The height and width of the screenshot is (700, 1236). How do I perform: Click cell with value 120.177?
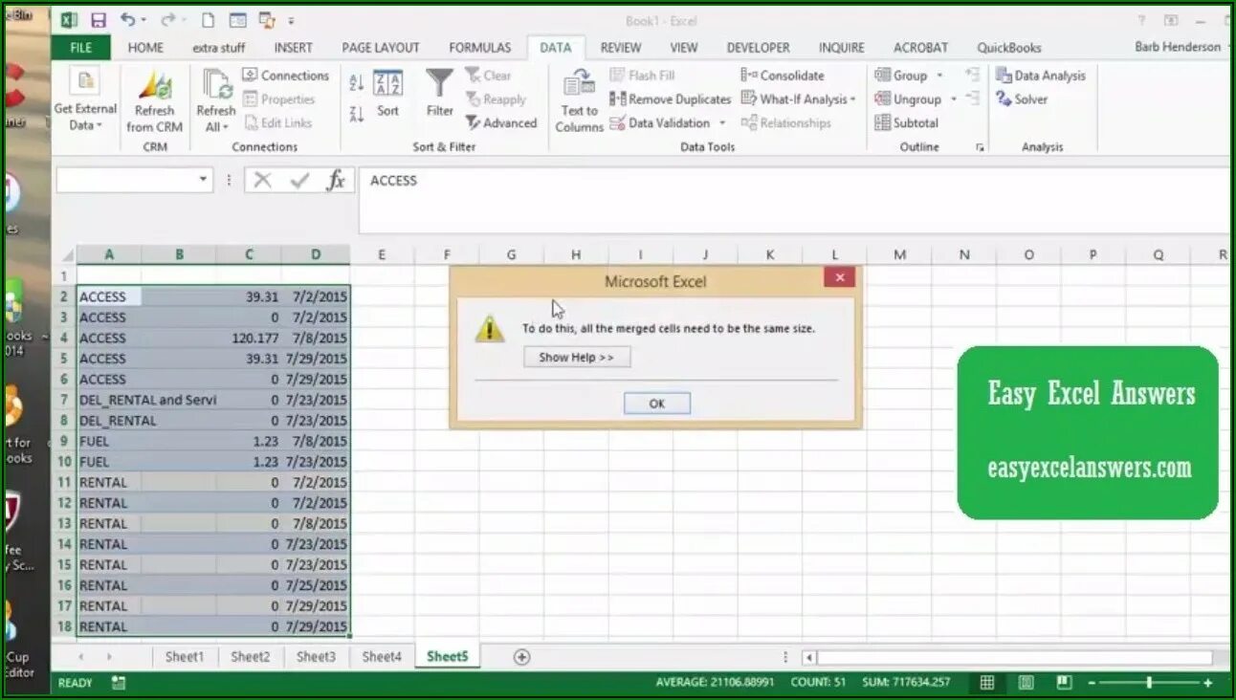(249, 338)
